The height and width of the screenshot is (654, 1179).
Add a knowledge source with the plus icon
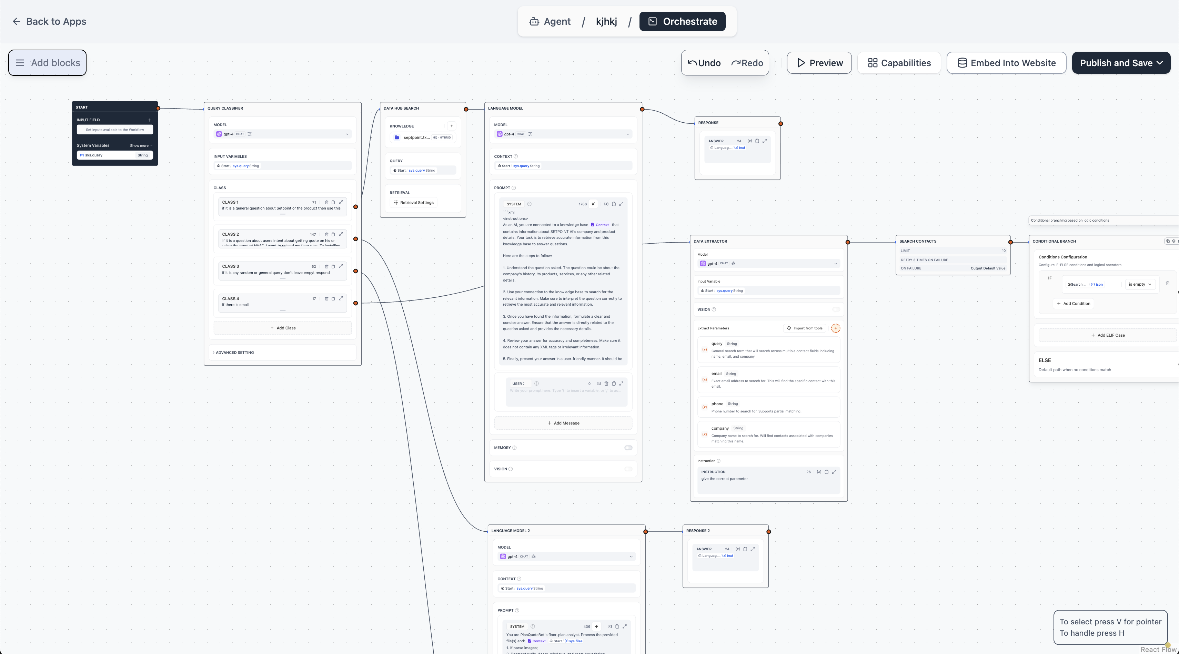click(x=451, y=126)
